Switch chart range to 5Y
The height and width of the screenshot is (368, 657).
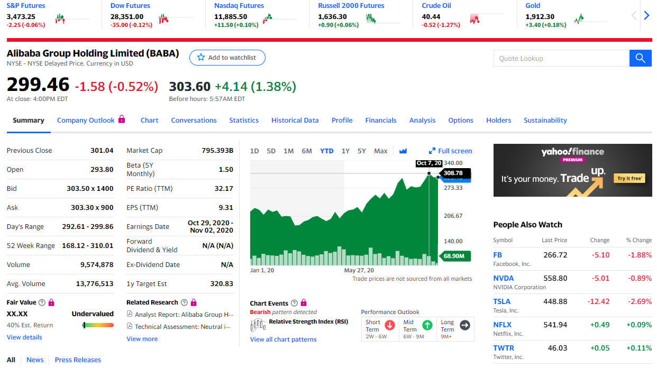pos(361,151)
